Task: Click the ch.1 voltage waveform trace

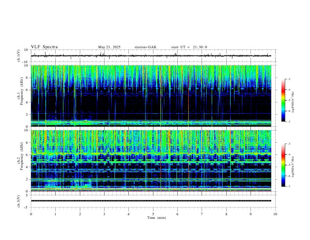Action: point(151,56)
